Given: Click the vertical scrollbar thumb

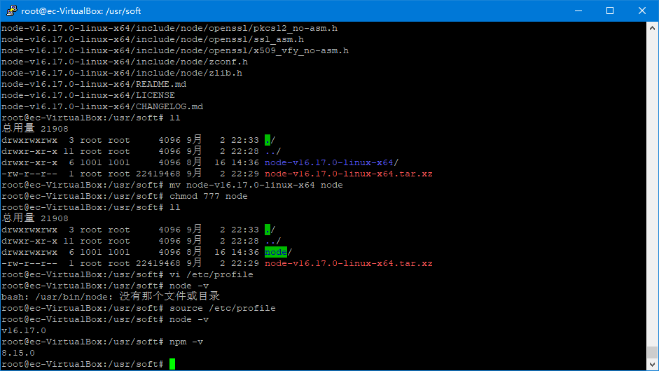Looking at the screenshot, I should [x=652, y=353].
